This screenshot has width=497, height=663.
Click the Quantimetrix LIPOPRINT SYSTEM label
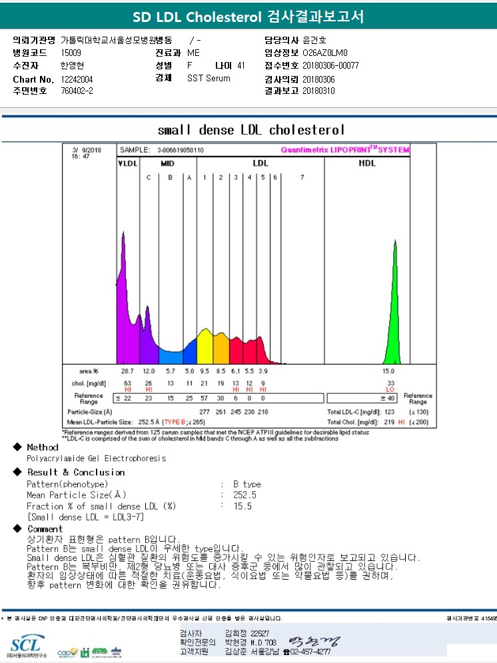tap(344, 151)
